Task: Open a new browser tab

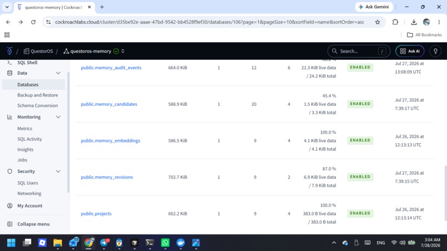Action: (102, 7)
